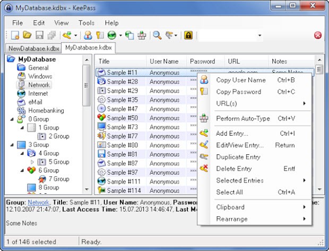Choose Copy User Name from context menu
329x251 pixels.
[x=254, y=80]
